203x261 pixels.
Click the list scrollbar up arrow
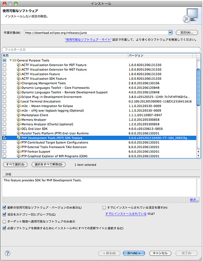click(198, 152)
